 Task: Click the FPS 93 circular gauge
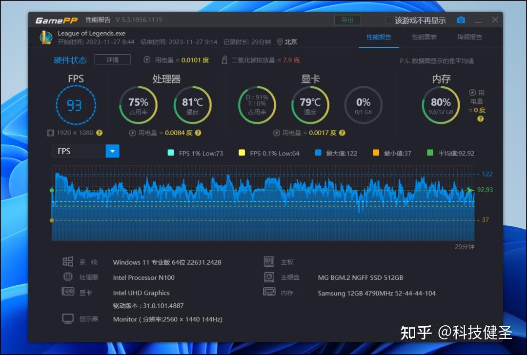(x=76, y=105)
